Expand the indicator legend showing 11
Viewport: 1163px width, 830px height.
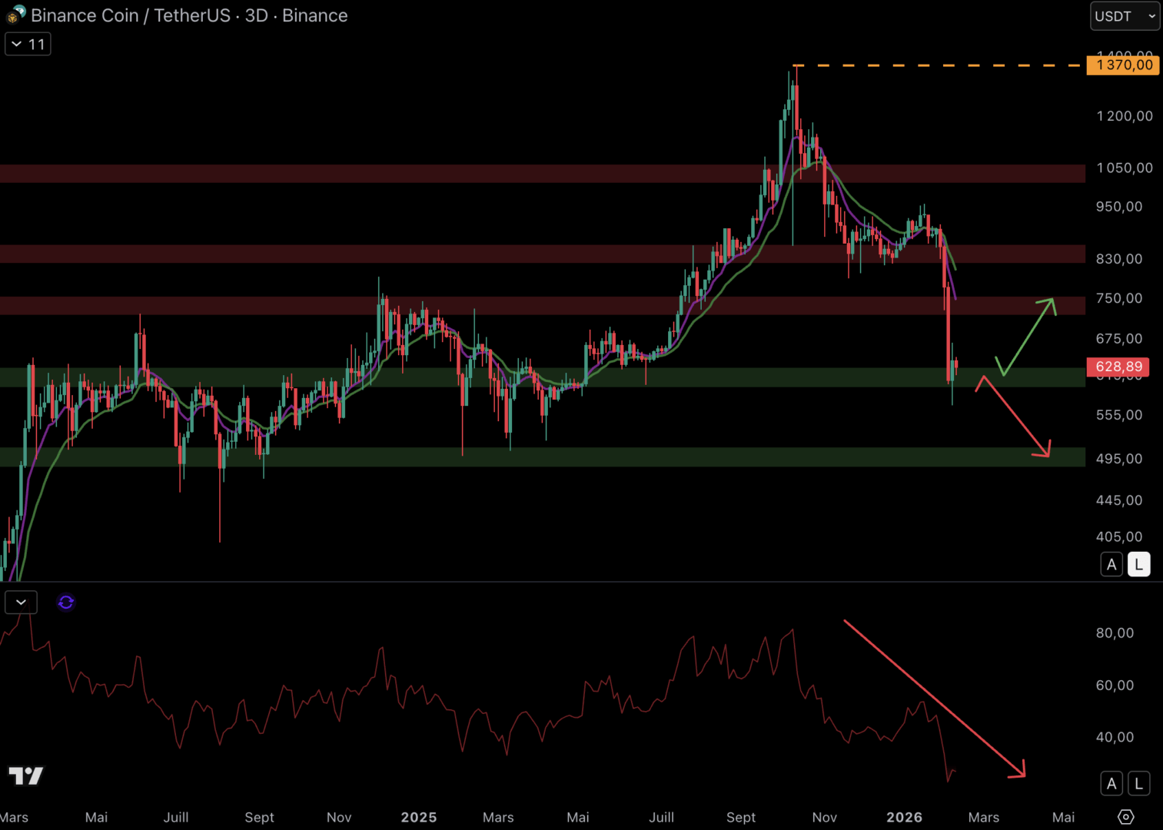pyautogui.click(x=28, y=45)
